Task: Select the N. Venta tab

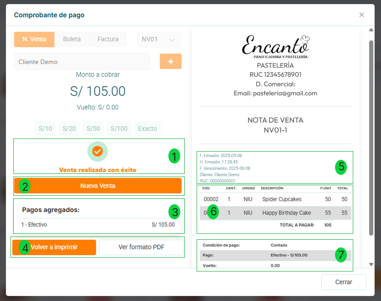Action: (x=34, y=39)
